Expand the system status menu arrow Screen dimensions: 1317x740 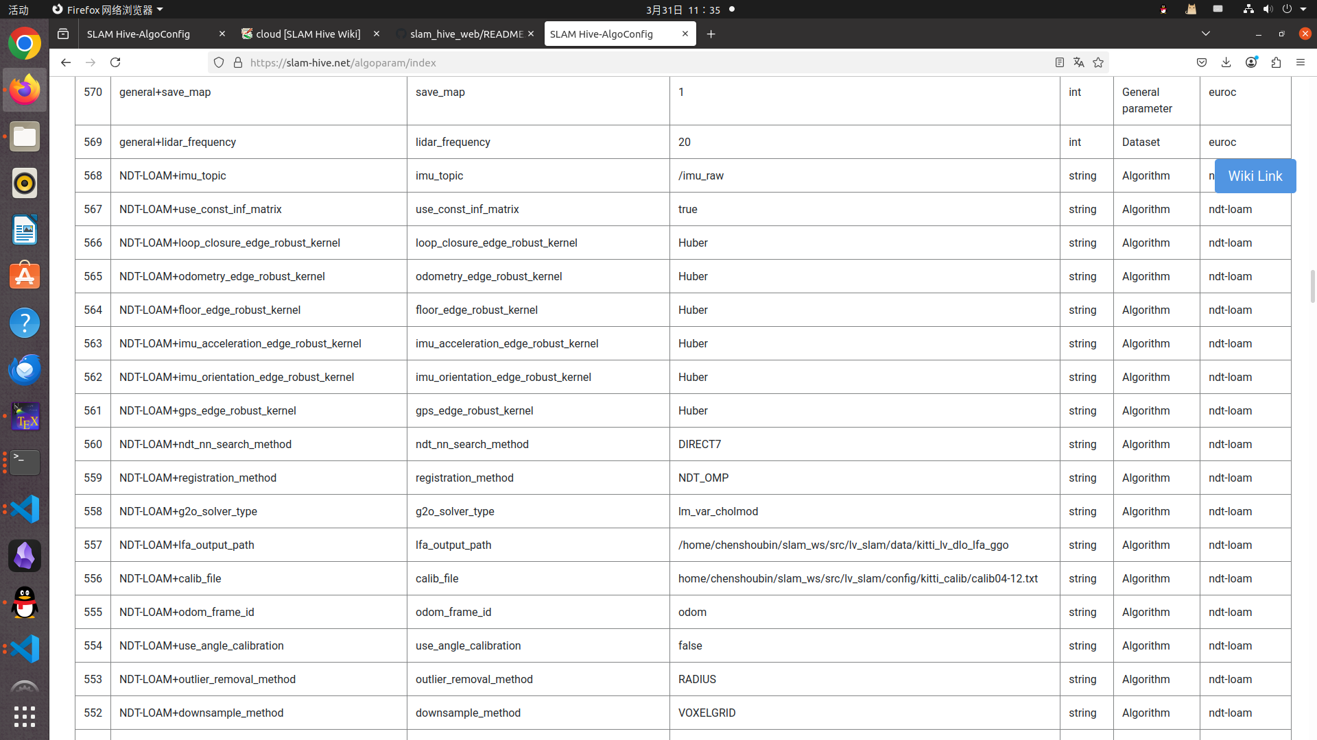[x=1303, y=10]
